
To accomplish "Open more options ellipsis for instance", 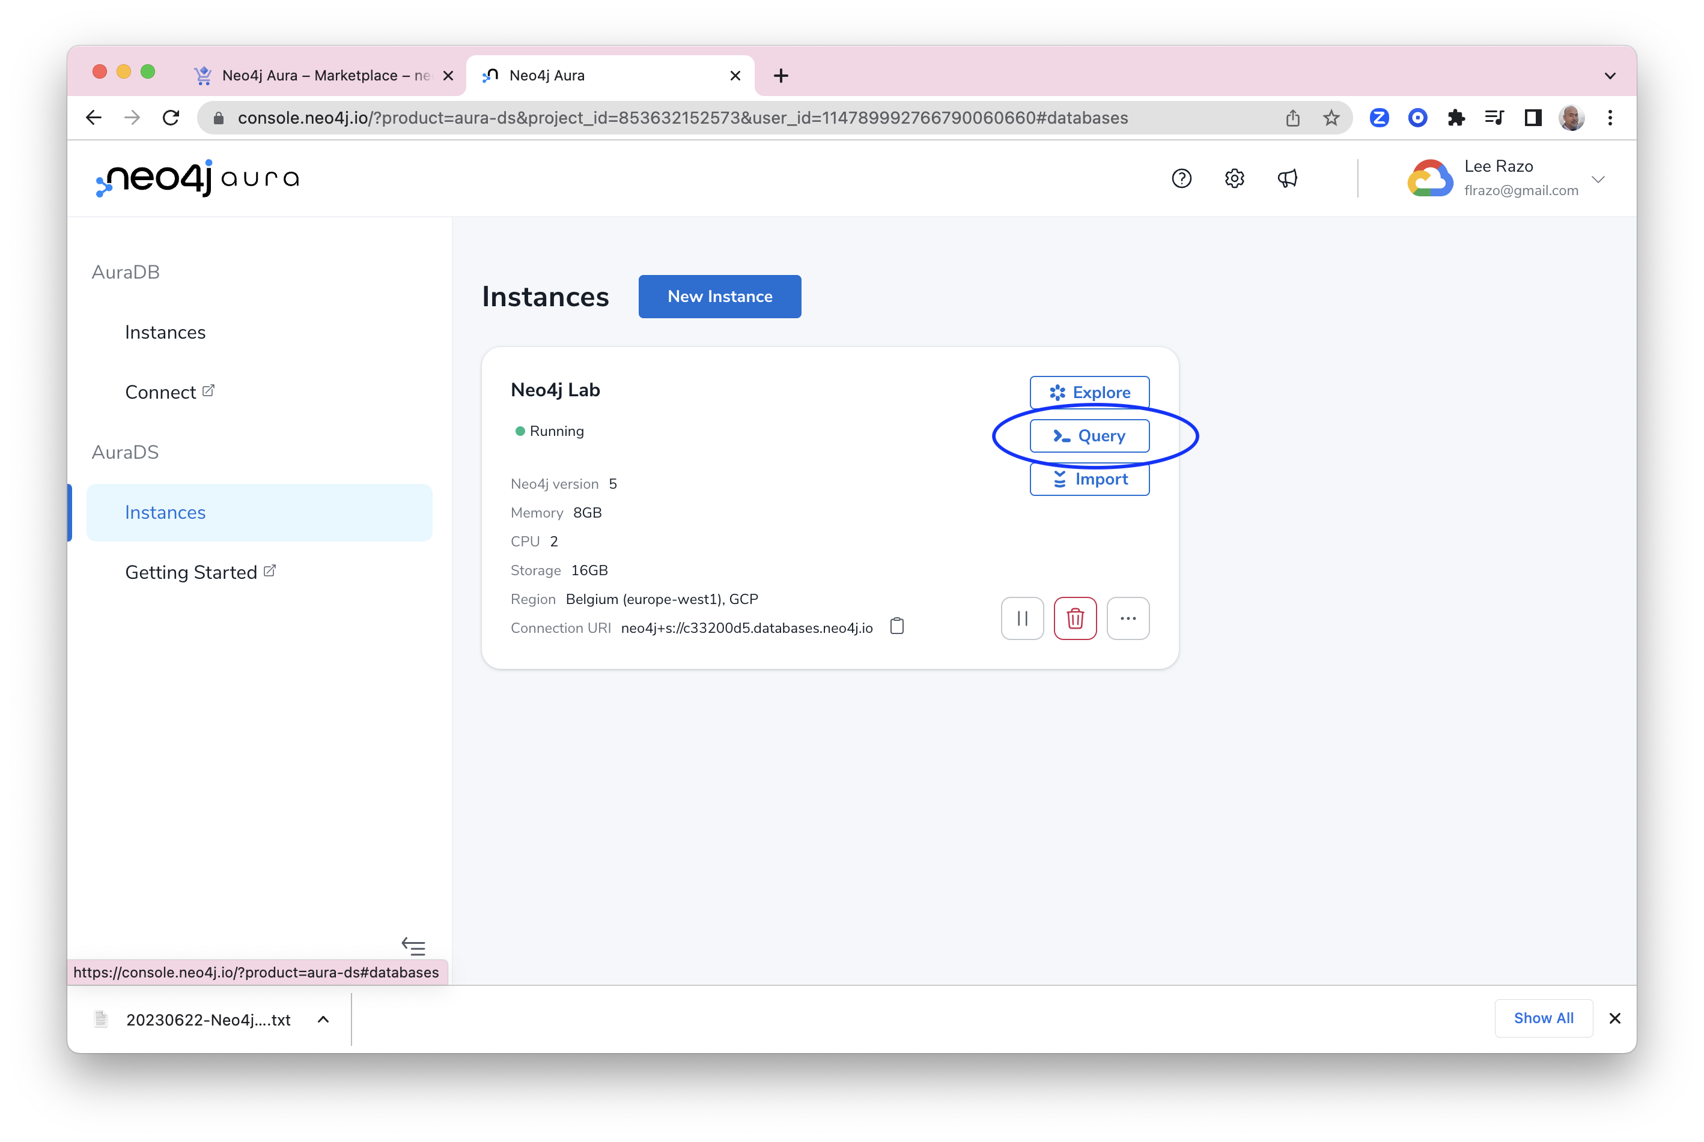I will [x=1128, y=618].
